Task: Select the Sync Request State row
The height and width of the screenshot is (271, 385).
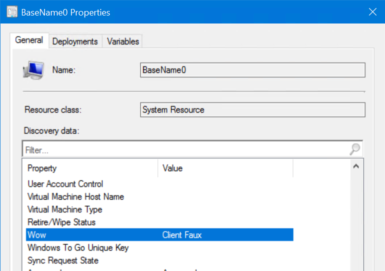Action: coord(63,260)
